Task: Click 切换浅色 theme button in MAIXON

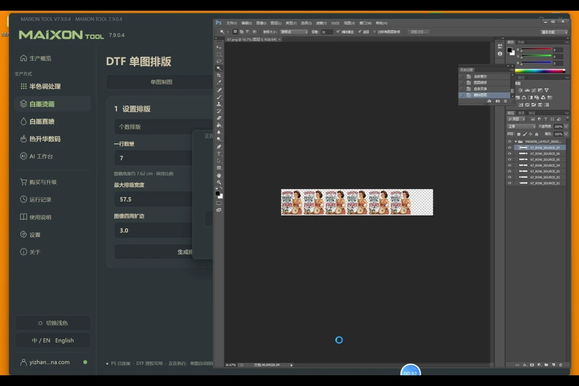Action: click(x=53, y=323)
